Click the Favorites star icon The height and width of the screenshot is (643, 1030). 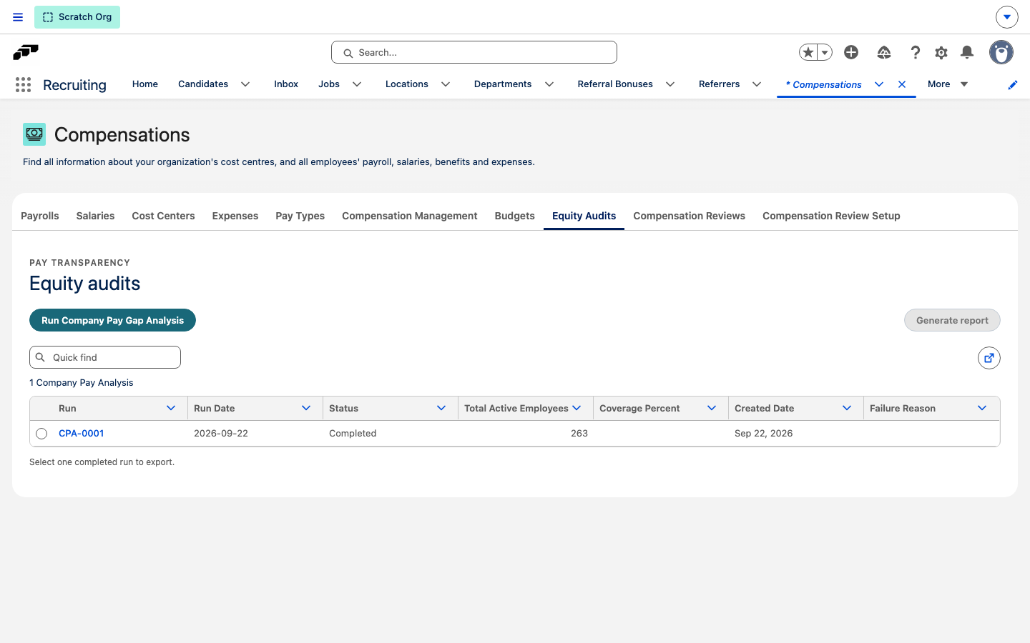pos(808,52)
